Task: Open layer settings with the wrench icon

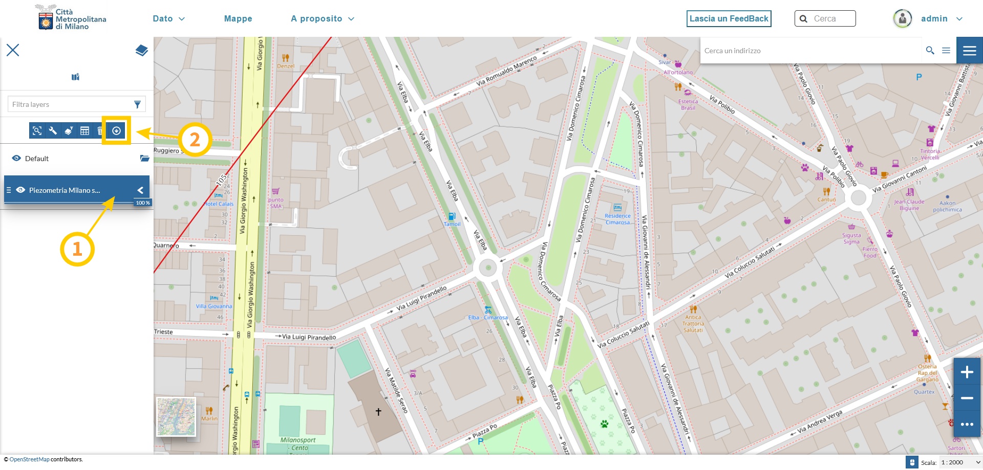Action: (53, 131)
